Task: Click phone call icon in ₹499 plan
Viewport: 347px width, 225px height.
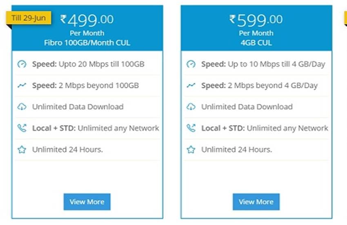Action: [x=22, y=128]
